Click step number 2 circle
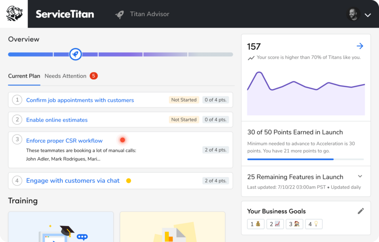The height and width of the screenshot is (242, 379). 17,119
